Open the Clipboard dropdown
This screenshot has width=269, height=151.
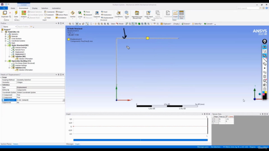tap(166, 24)
